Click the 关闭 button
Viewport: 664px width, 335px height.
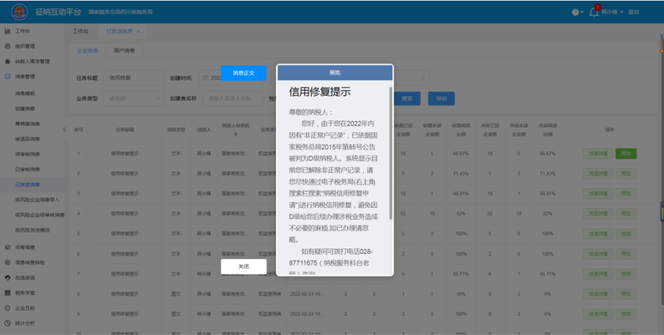coord(244,267)
